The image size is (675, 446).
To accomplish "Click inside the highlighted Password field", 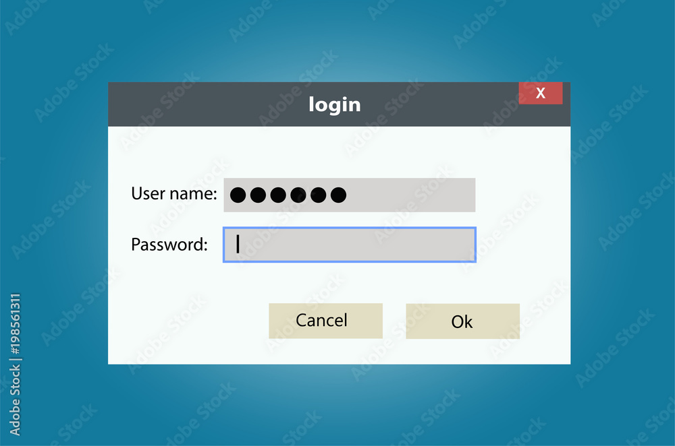I will pyautogui.click(x=350, y=245).
